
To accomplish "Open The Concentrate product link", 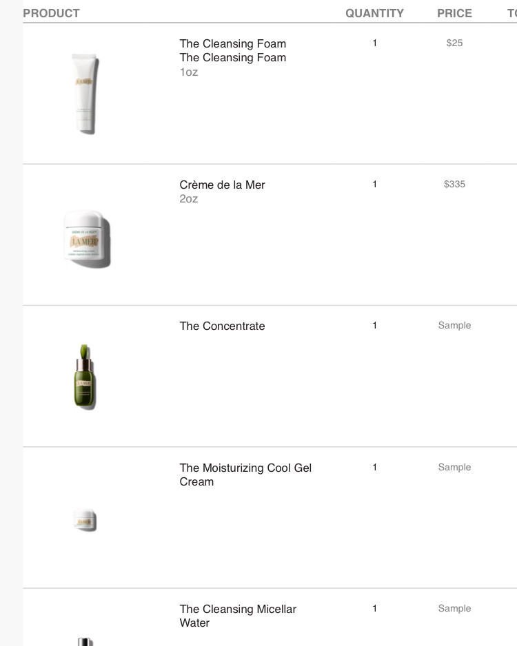I will [222, 326].
